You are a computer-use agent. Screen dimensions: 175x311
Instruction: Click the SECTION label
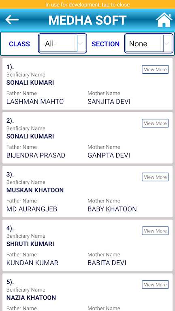click(x=106, y=44)
